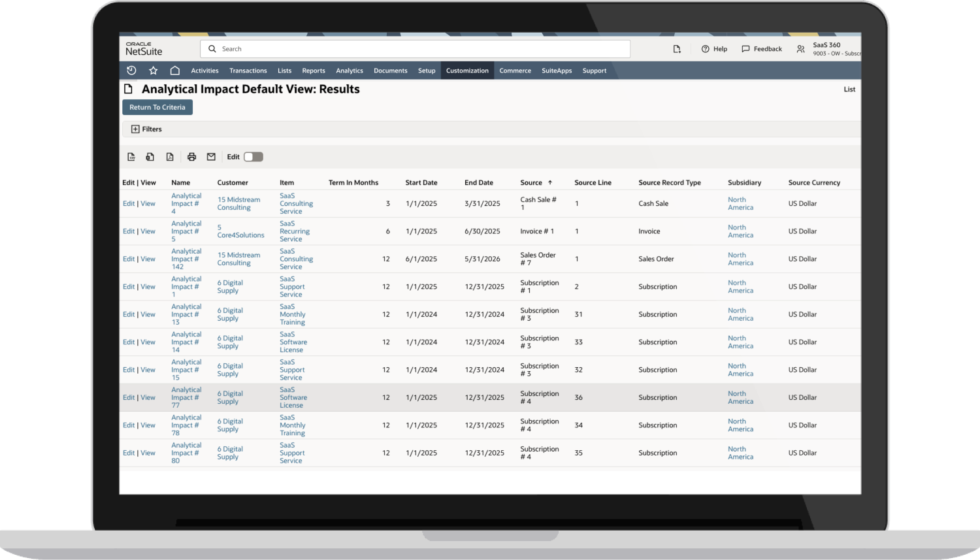Click the print icon
Screen dimensions: 980x560
point(191,157)
